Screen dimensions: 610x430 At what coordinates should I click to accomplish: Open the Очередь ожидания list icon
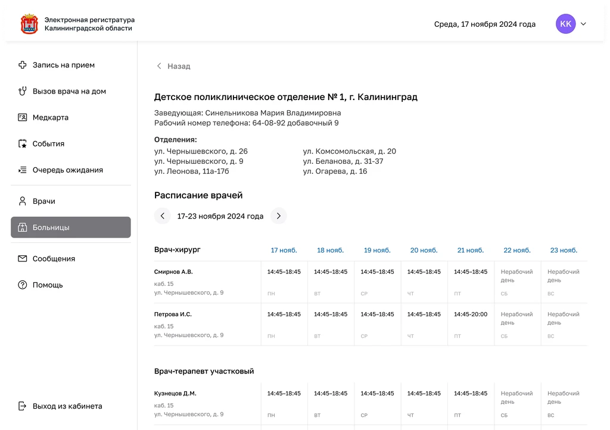[23, 170]
